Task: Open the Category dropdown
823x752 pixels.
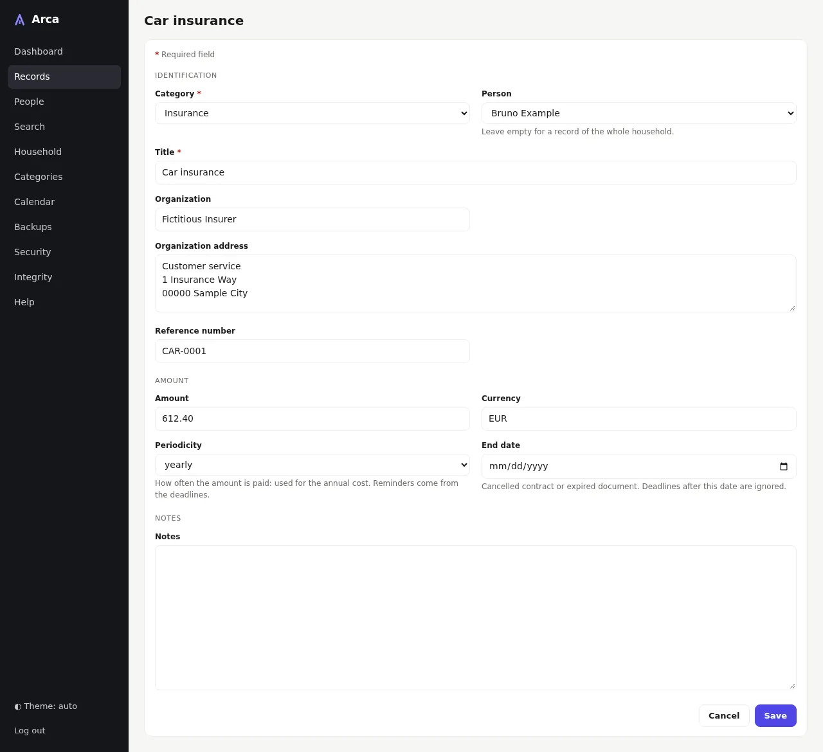Action: click(312, 113)
